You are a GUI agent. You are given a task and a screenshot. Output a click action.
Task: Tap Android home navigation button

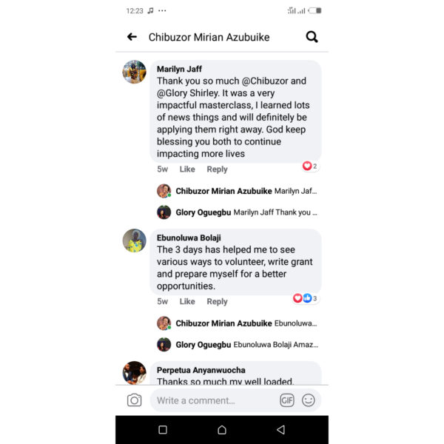(222, 429)
